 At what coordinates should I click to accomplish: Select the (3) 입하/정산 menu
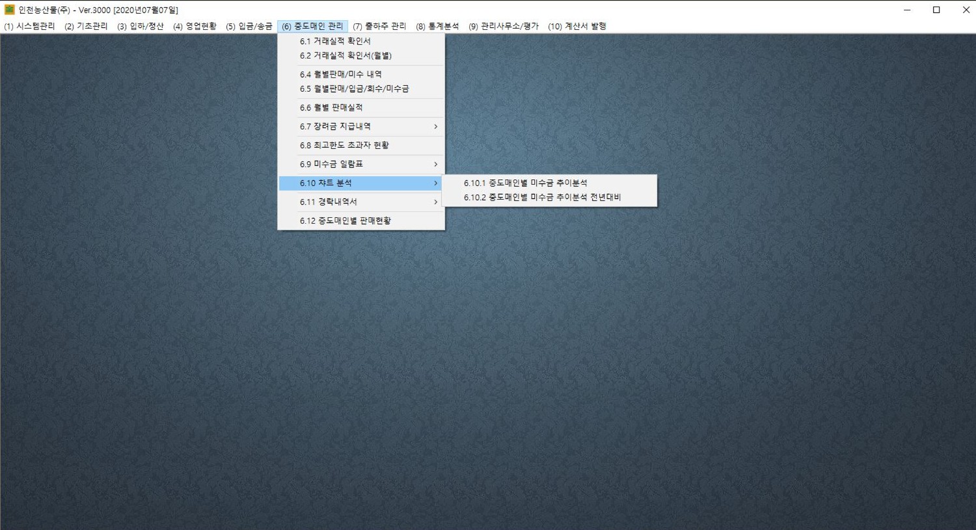[140, 26]
